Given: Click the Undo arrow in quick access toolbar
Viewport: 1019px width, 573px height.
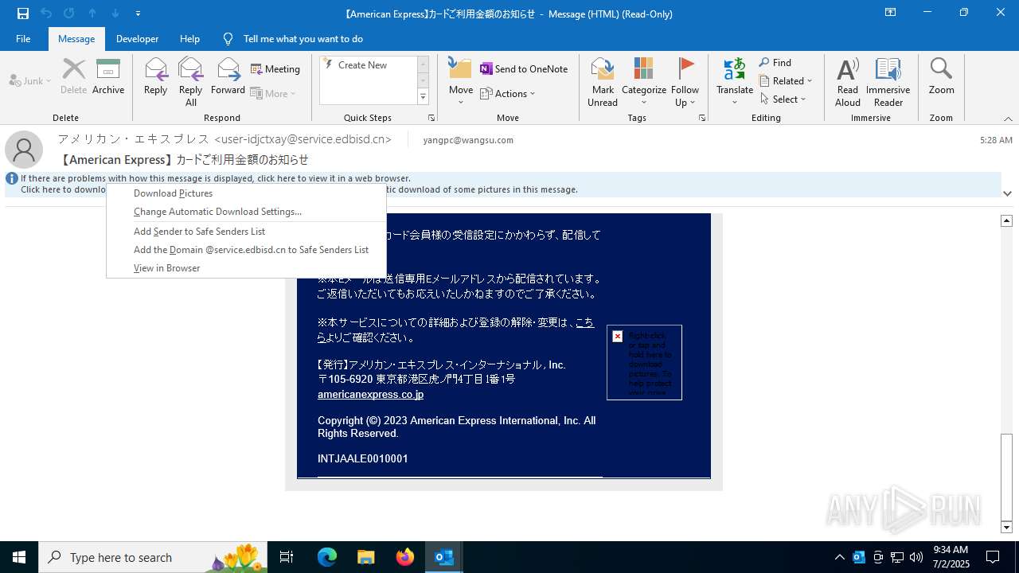Looking at the screenshot, I should tap(46, 14).
